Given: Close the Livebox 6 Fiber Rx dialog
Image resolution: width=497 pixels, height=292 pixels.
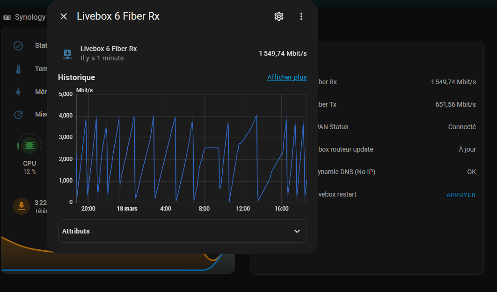Looking at the screenshot, I should click(63, 16).
